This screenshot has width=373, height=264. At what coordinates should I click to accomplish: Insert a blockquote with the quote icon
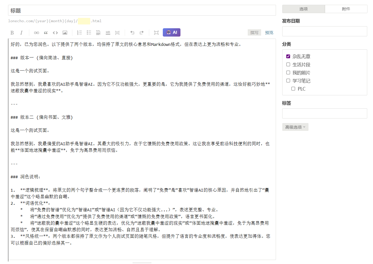coord(46,33)
